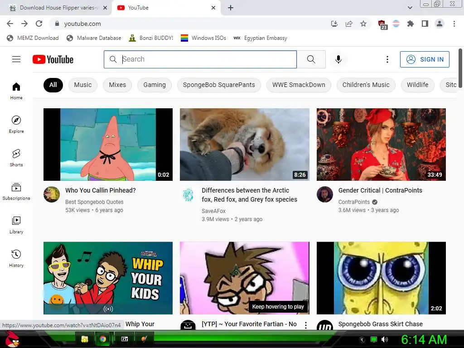This screenshot has width=464, height=348.
Task: Open 7-Zip taskbar button
Action: tap(125, 339)
